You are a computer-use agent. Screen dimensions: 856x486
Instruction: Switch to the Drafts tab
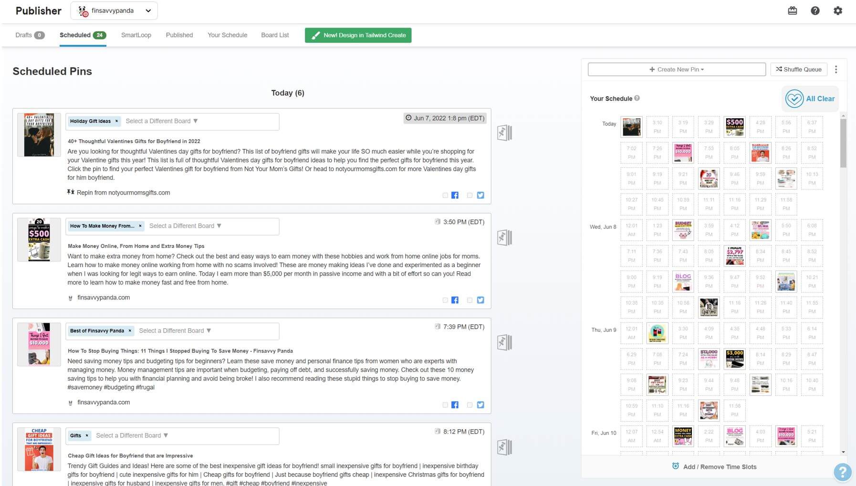point(30,35)
